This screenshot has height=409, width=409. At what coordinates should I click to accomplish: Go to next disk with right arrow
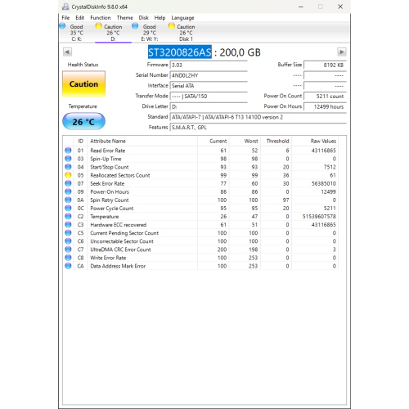(x=342, y=52)
